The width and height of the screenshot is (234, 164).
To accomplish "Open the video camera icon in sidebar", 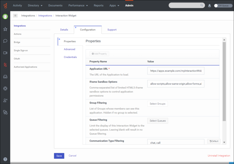I will (x=5, y=53).
